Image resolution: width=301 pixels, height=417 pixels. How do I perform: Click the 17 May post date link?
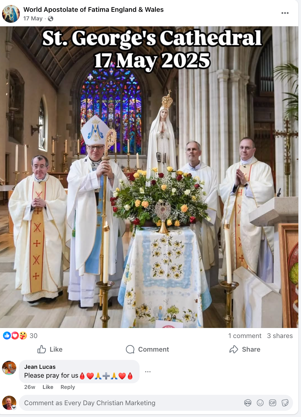coord(33,19)
